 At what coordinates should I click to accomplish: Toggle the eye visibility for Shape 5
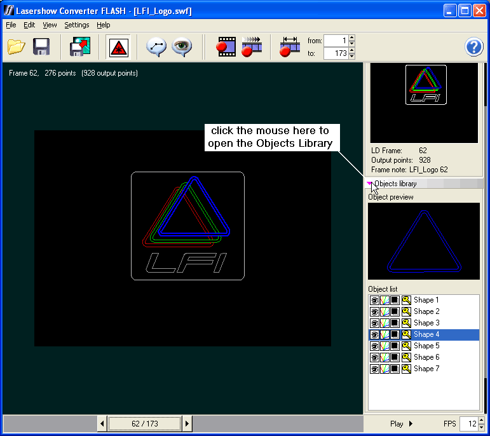pos(374,346)
